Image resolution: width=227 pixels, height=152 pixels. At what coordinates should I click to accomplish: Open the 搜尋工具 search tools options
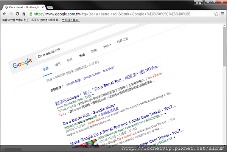pos(122,40)
